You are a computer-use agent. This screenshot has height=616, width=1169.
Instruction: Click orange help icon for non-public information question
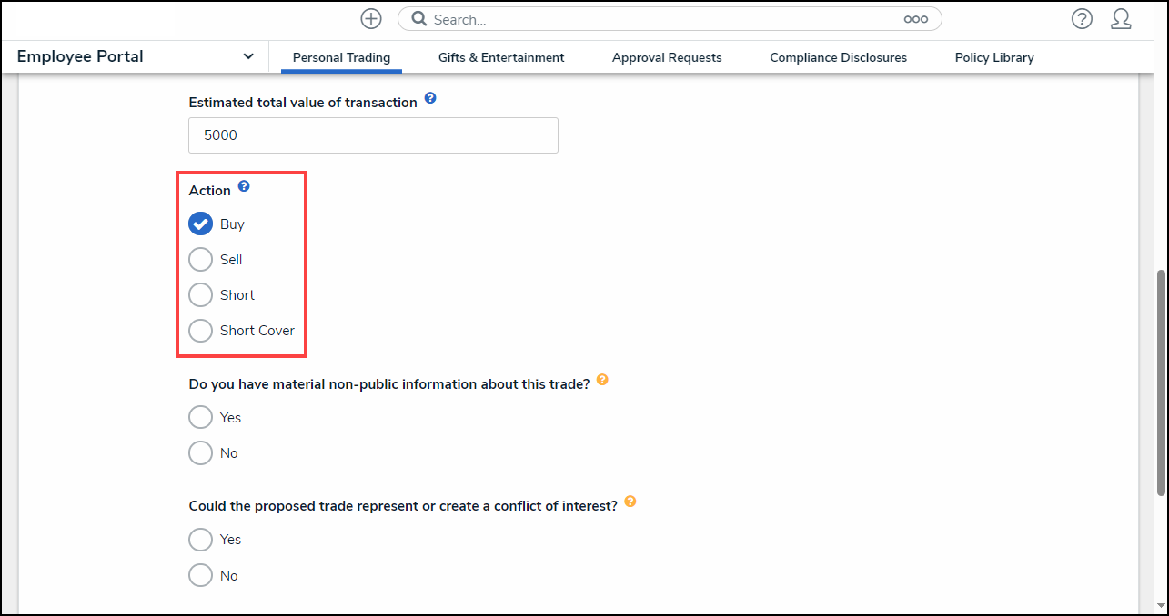(x=601, y=381)
